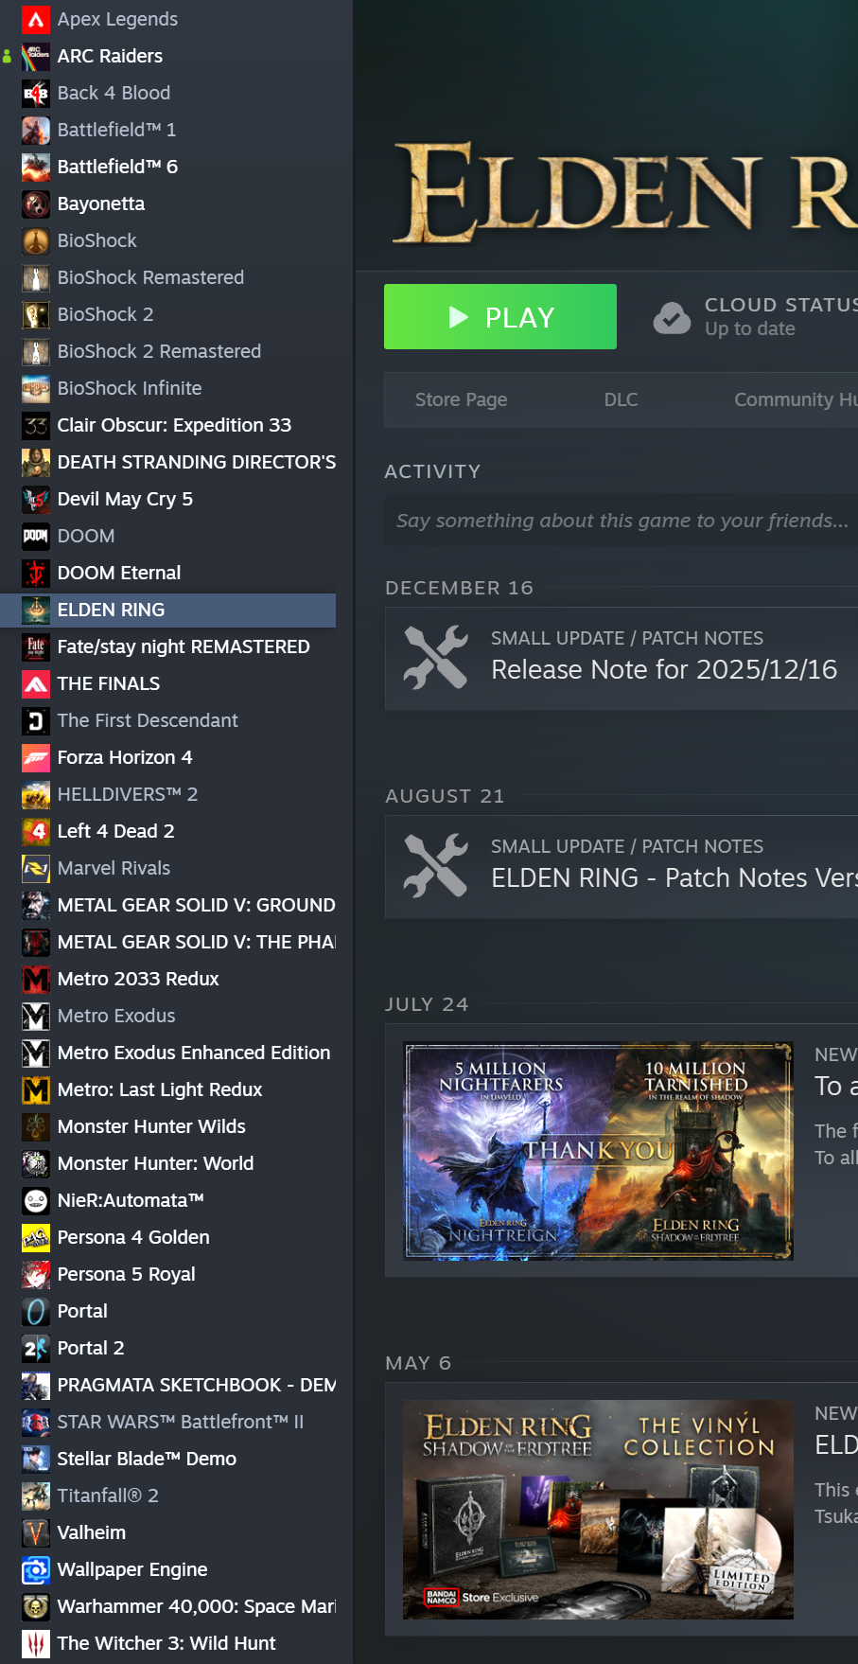This screenshot has width=858, height=1664.
Task: Select Metro Exodus in library list
Action: [x=168, y=1016]
